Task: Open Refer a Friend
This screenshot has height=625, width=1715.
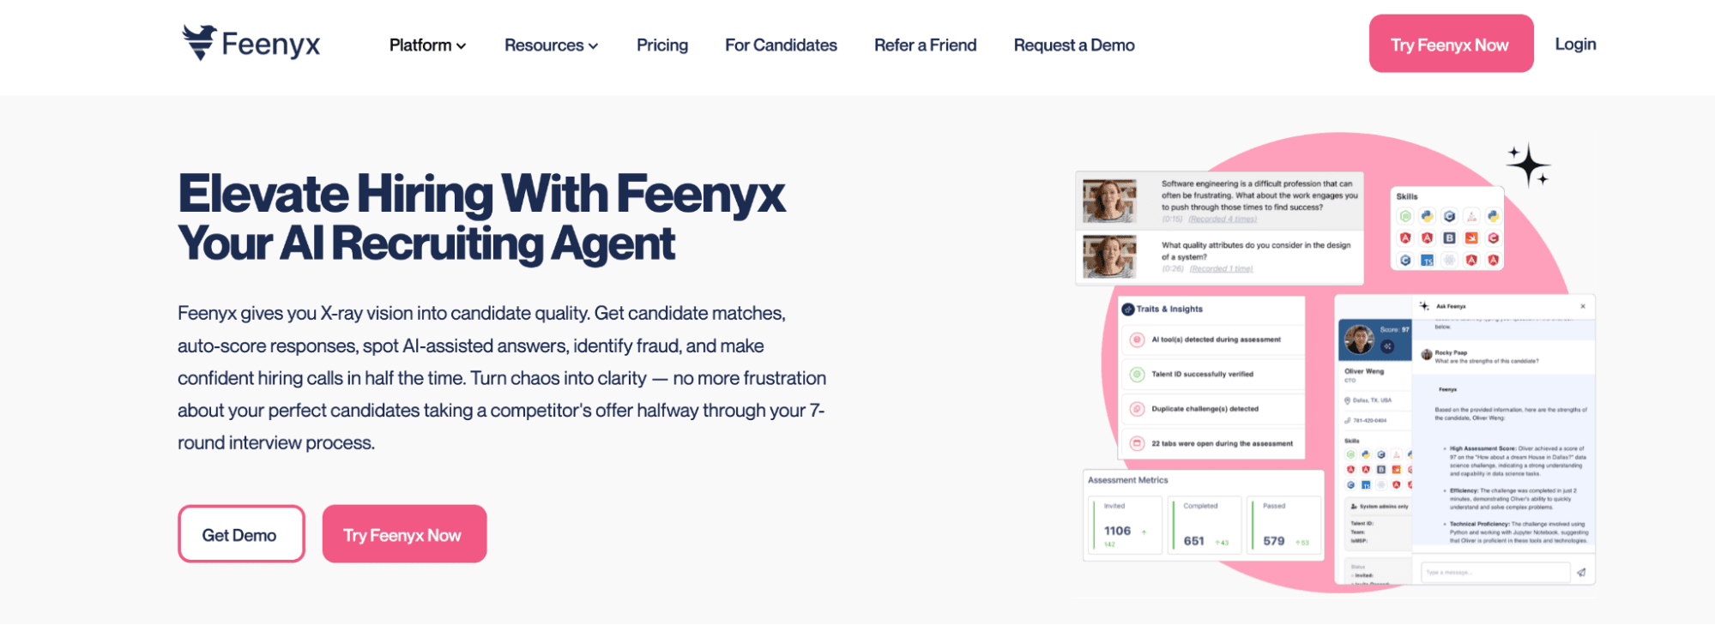Action: [x=925, y=45]
